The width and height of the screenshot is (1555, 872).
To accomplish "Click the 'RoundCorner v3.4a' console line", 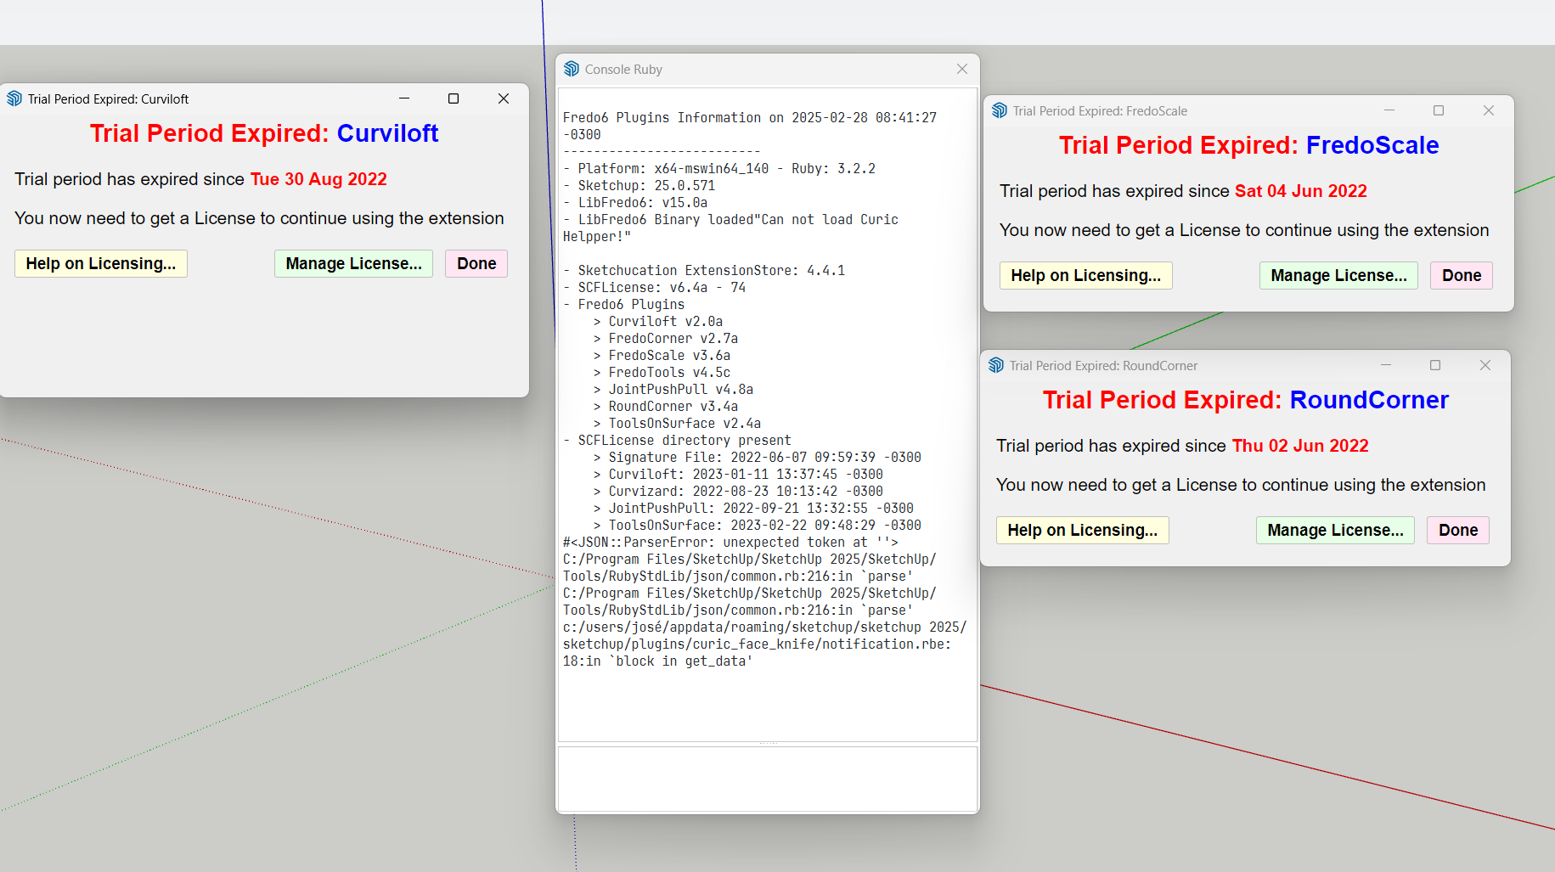I will (666, 406).
